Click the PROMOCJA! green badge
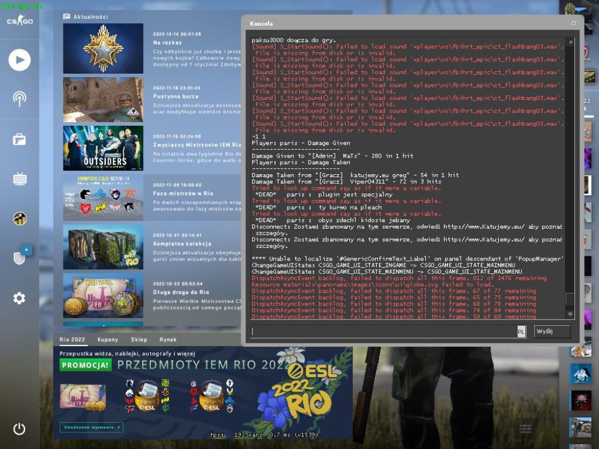The height and width of the screenshot is (449, 599). pos(86,365)
